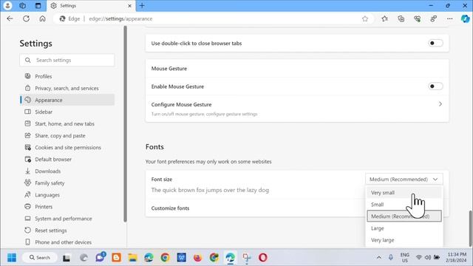473x266 pixels.
Task: Open System and performance settings
Action: tap(67, 219)
